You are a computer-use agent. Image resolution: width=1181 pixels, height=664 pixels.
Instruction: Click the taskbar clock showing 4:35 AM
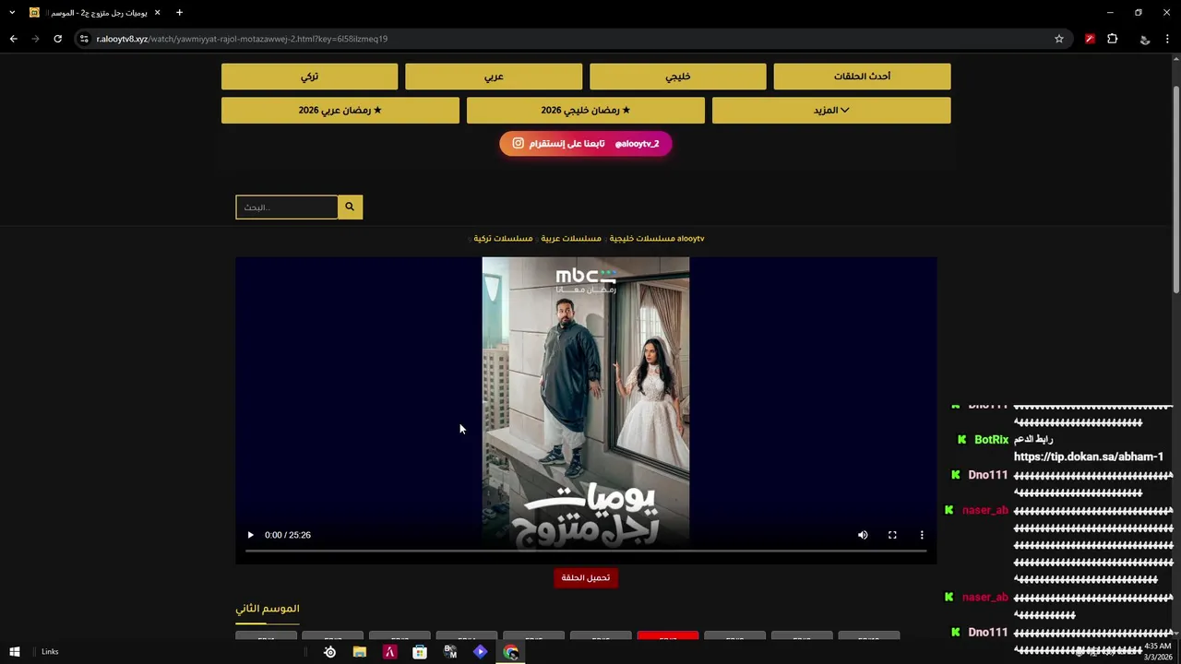click(x=1157, y=652)
